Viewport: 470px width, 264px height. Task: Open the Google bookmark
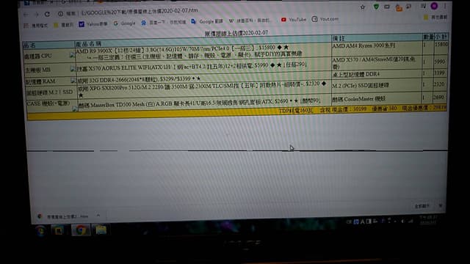[x=124, y=23]
